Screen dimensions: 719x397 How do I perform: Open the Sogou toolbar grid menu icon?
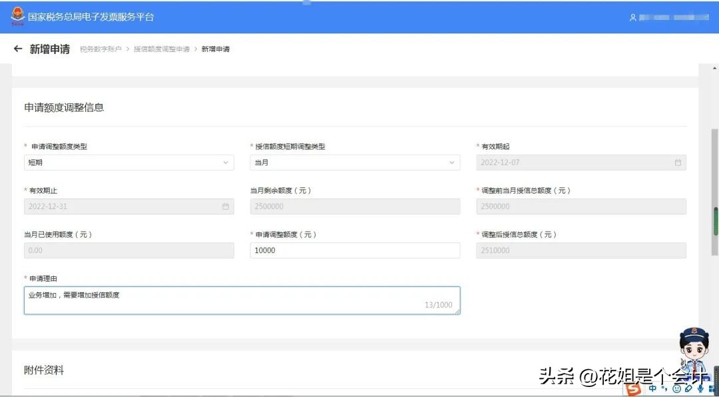(711, 389)
